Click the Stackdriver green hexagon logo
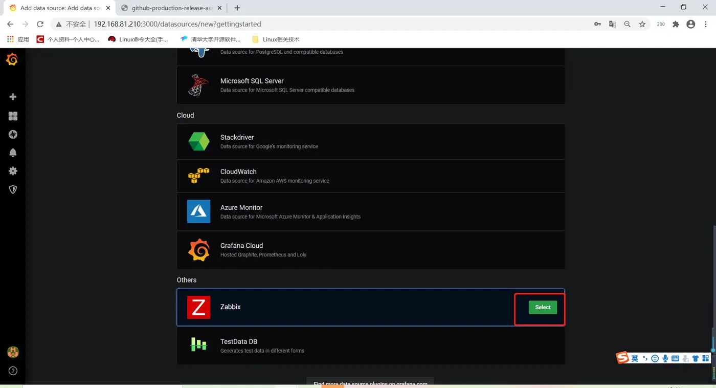Image resolution: width=716 pixels, height=388 pixels. [198, 141]
